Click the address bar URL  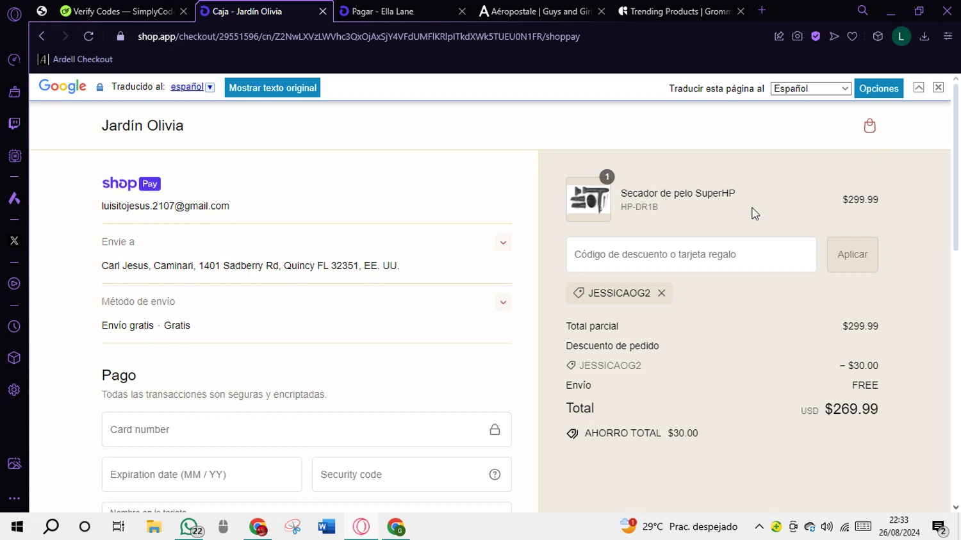point(359,37)
